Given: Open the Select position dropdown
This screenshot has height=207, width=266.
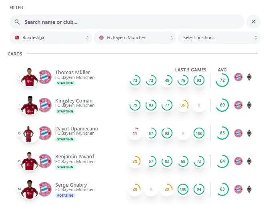Looking at the screenshot, I should (219, 37).
